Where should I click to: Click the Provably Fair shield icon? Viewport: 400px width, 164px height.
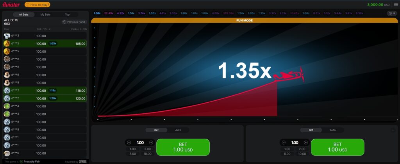coord(21,161)
